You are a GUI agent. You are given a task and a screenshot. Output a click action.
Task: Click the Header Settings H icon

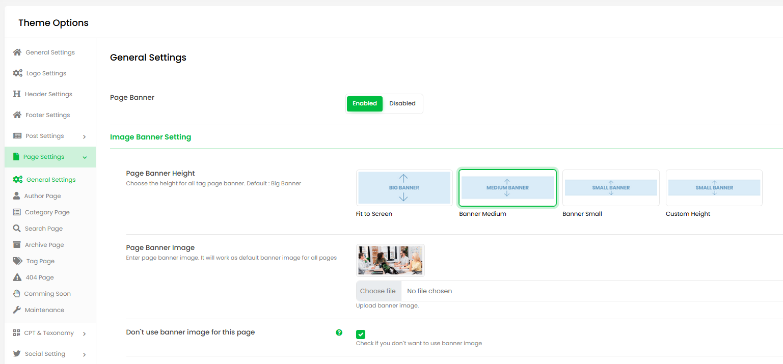pyautogui.click(x=17, y=94)
